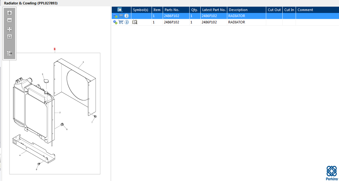Sort by Symbol(s) column header
339x181 pixels.
coord(141,10)
